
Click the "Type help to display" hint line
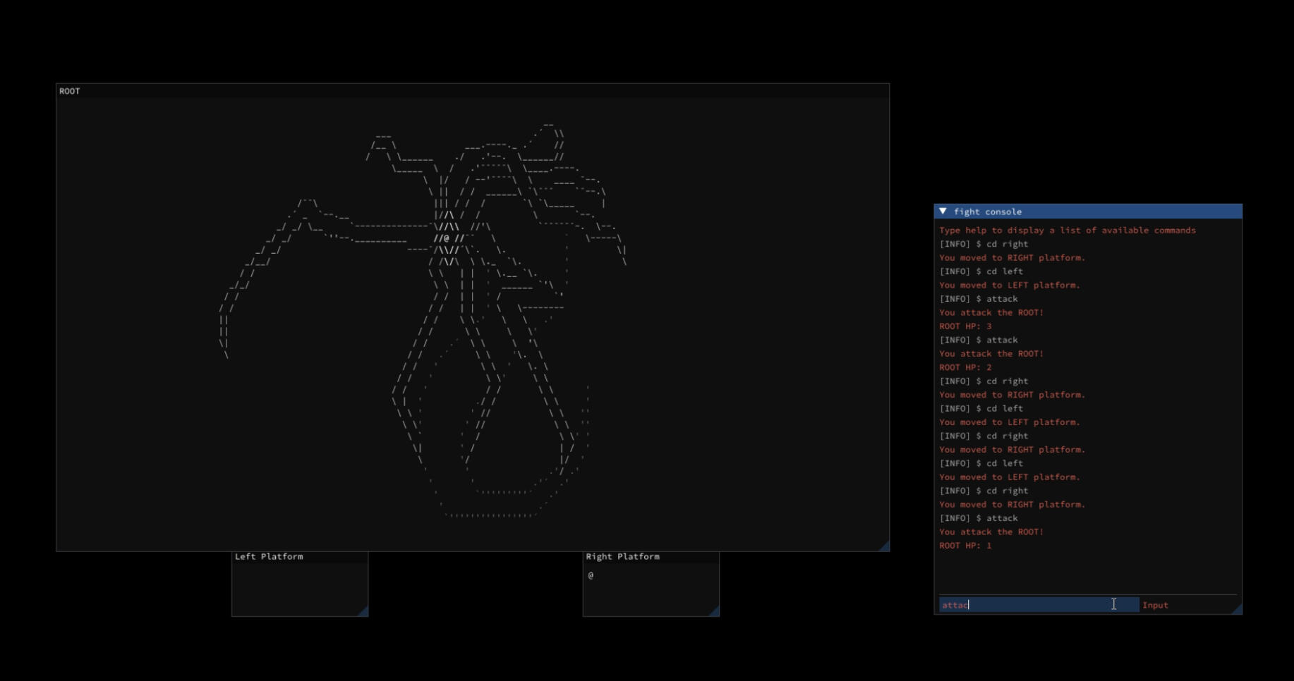tap(1067, 231)
